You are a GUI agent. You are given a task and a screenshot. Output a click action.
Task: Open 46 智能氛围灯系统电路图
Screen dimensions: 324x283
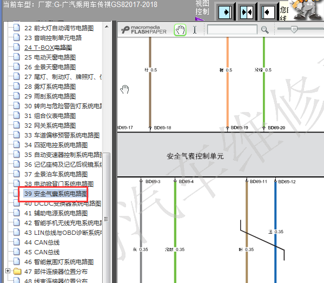click(59, 262)
